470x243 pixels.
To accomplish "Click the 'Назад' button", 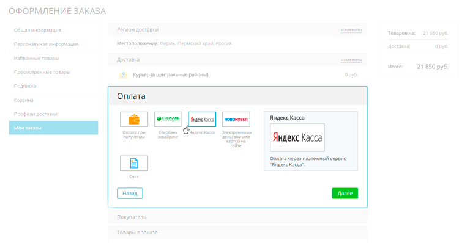I will click(130, 194).
